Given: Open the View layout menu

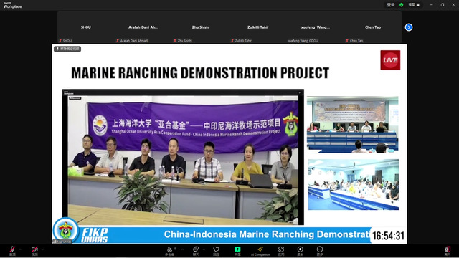Looking at the screenshot, I should point(414,5).
